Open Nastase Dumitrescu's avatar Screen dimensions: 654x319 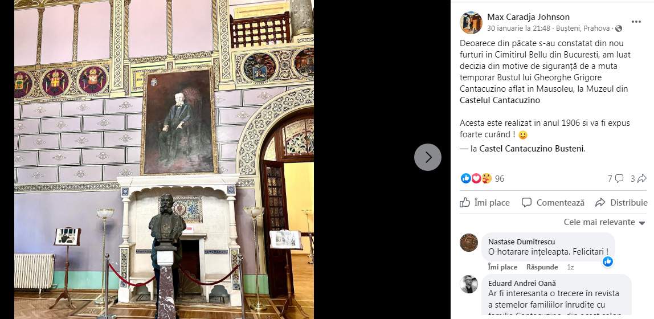point(468,243)
